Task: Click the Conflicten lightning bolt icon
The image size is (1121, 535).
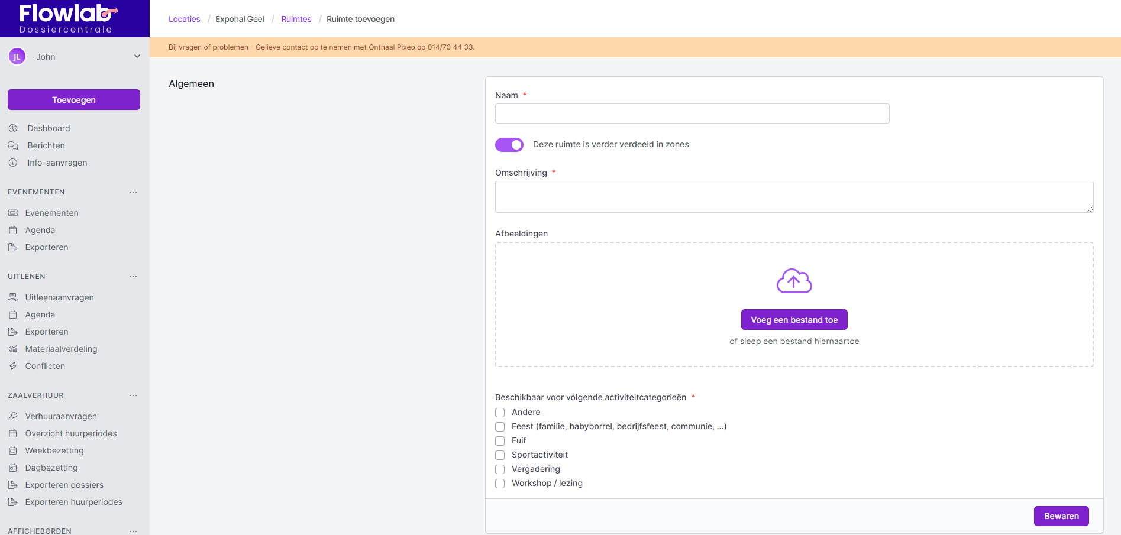Action: (13, 366)
